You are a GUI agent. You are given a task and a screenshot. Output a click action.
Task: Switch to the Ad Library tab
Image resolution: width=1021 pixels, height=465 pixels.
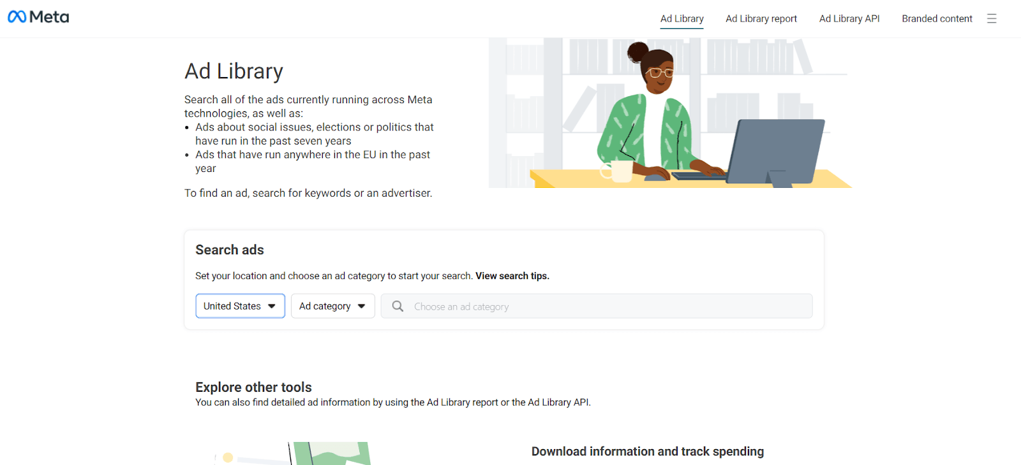(682, 18)
